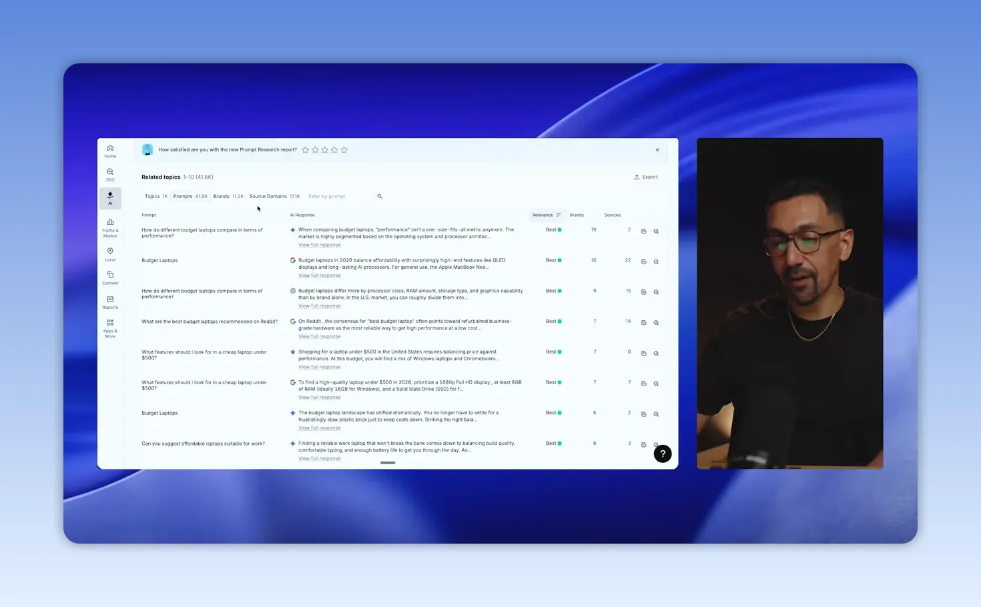Viewport: 981px width, 607px height.
Task: Click the document icon in the Reddit prompt row
Action: pos(644,323)
